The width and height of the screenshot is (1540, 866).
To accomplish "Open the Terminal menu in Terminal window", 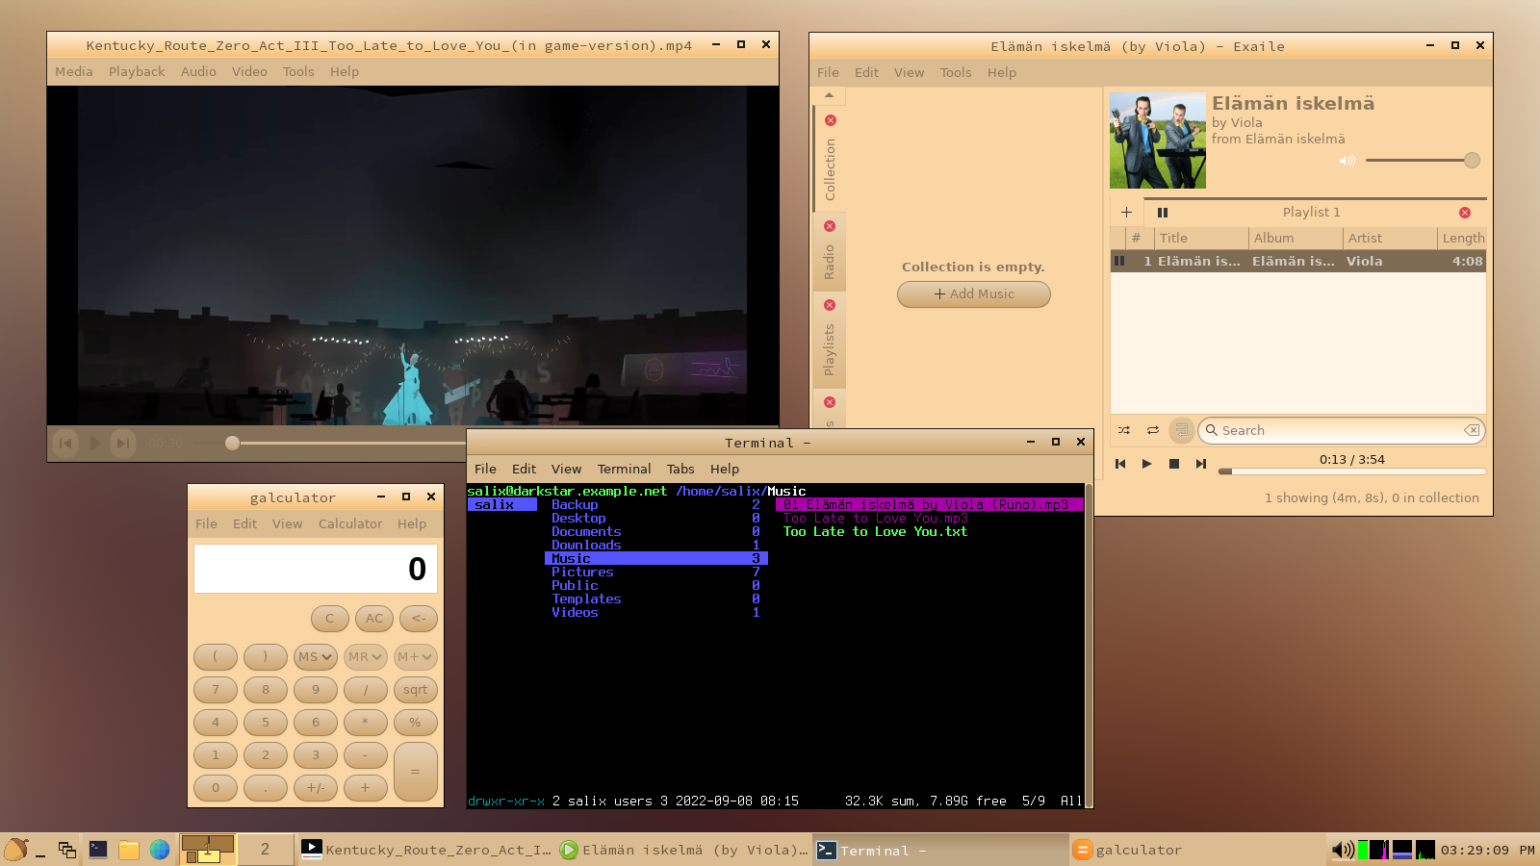I will [x=625, y=469].
